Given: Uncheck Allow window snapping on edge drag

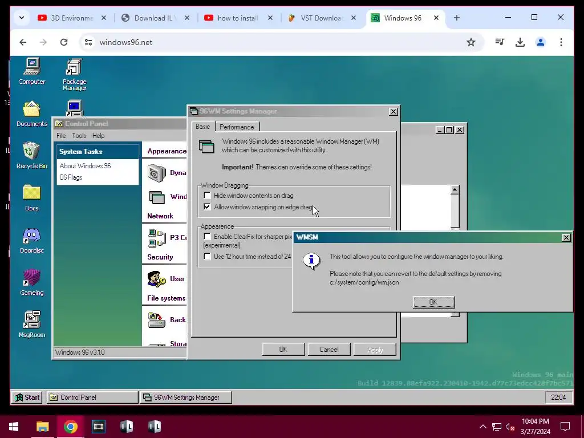Looking at the screenshot, I should click(x=208, y=206).
